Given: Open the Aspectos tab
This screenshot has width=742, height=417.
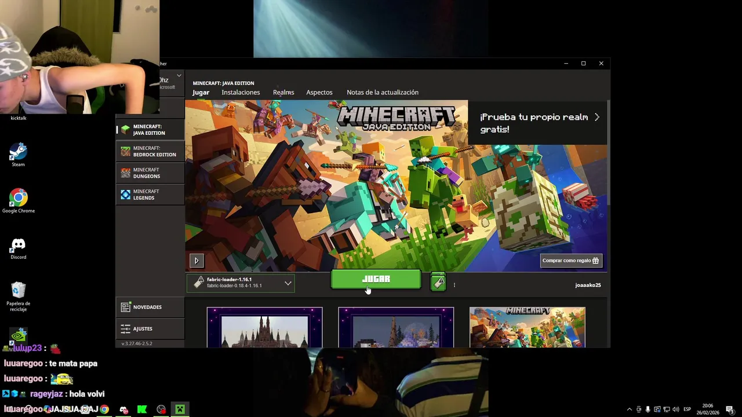Looking at the screenshot, I should click(x=319, y=92).
